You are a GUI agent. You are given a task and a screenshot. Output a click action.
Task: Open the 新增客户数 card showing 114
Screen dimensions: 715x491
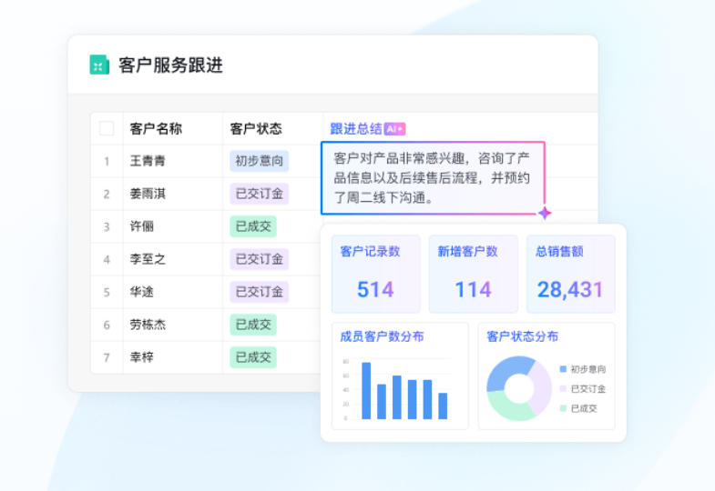[474, 274]
